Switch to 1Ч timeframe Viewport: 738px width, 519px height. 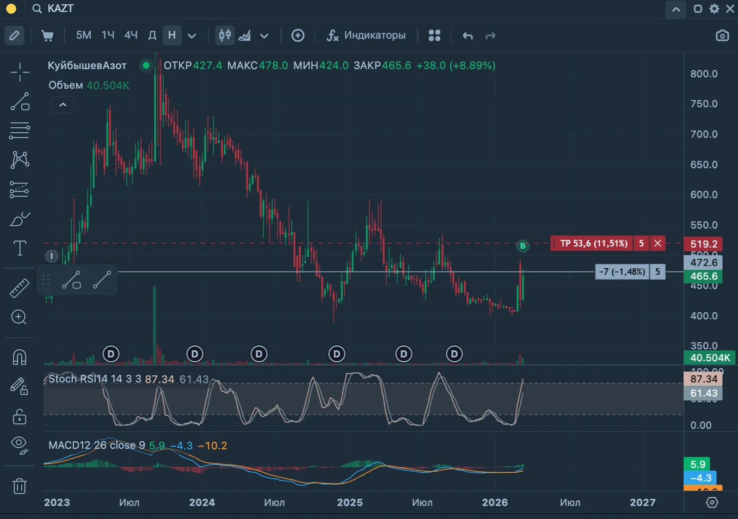pyautogui.click(x=108, y=35)
